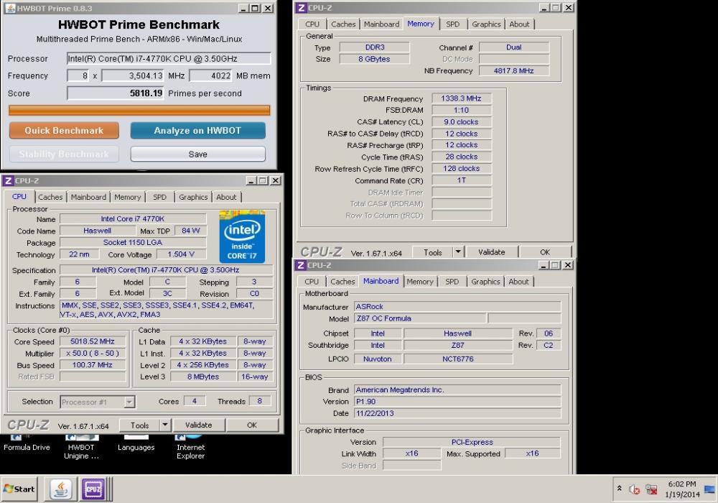Click OK in CPU-Z CPU window
This screenshot has height=503, width=718.
(252, 425)
